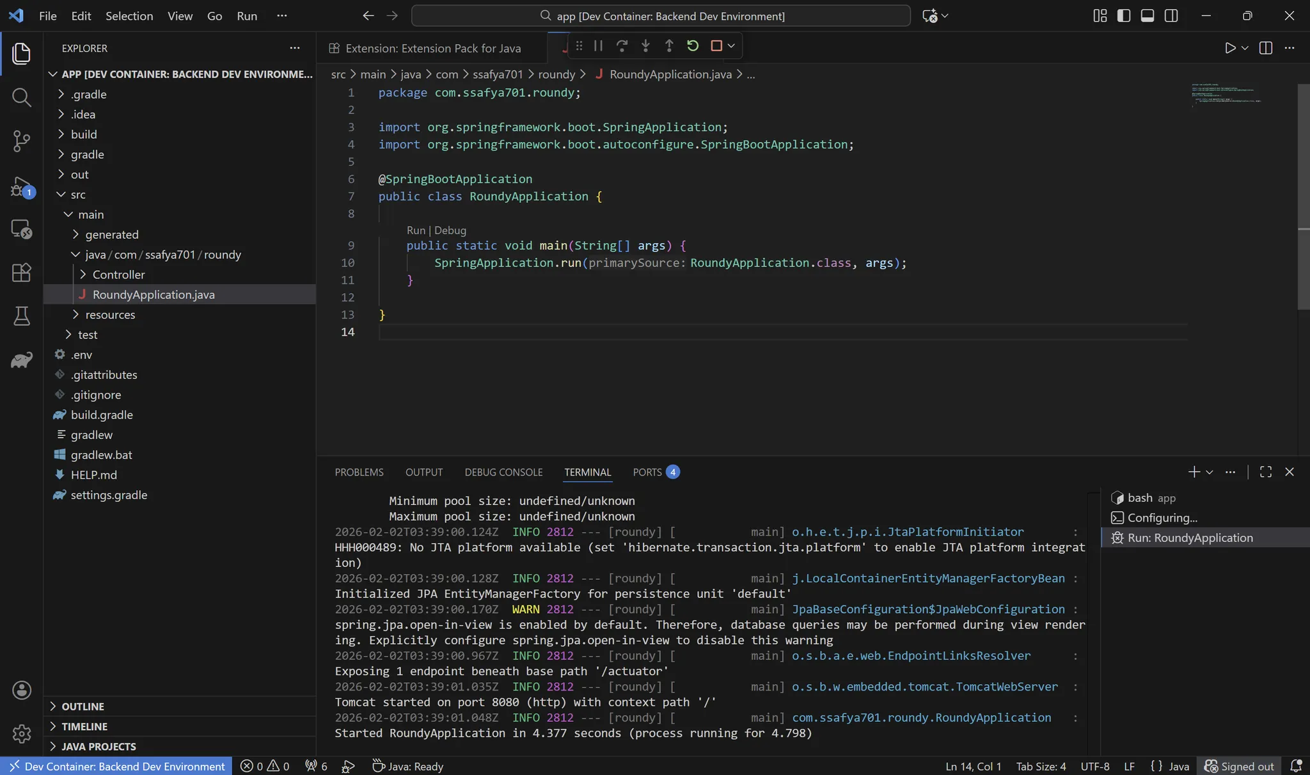
Task: Click Dev Container status bar button
Action: click(117, 766)
